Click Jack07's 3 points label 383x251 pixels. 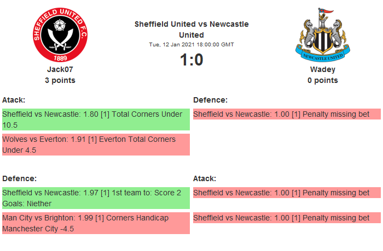[x=60, y=80]
